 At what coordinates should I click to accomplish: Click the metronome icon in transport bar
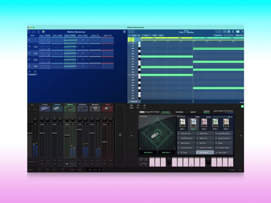point(79,170)
